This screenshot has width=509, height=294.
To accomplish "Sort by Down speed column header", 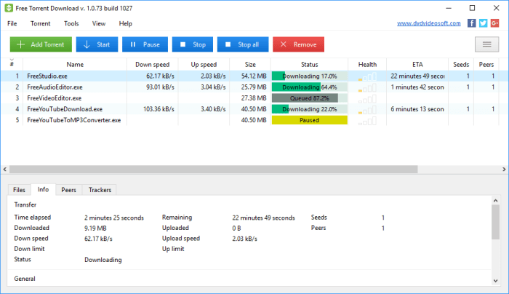I will pyautogui.click(x=152, y=64).
